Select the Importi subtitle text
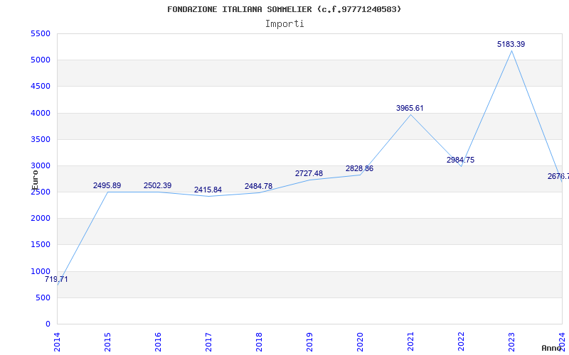Viewport: 569px width, 355px height. (x=284, y=24)
